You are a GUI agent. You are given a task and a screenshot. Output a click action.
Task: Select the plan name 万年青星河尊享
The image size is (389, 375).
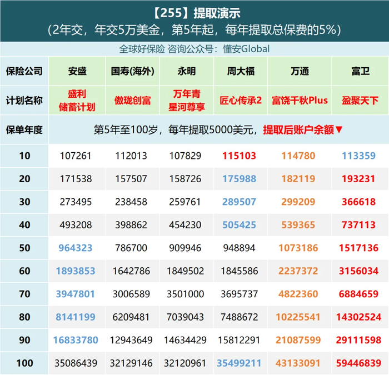click(x=187, y=101)
